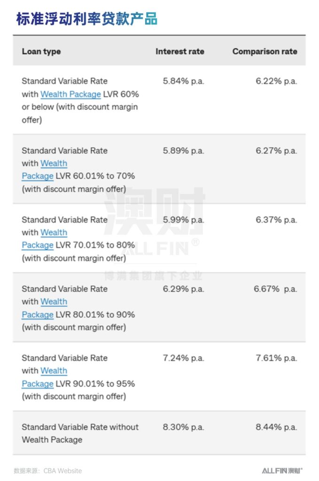Open Wealth link in LVR 90.01% to 95% row
Viewport: 319px width, 481px height.
coord(54,371)
